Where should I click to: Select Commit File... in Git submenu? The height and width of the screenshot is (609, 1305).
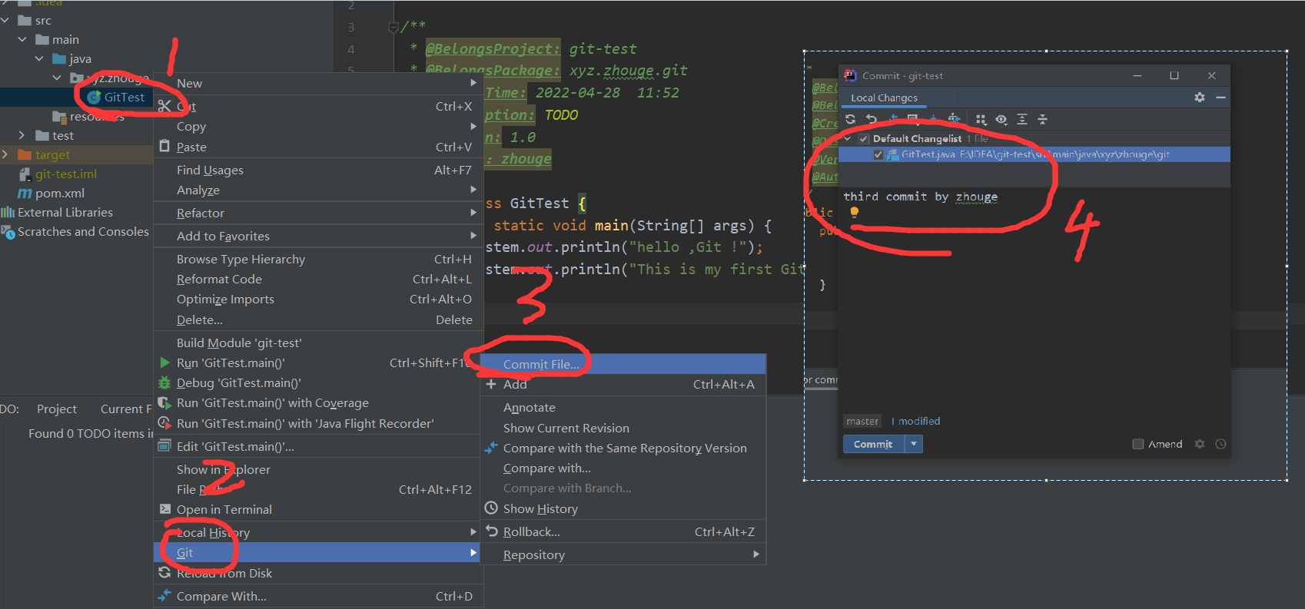(x=623, y=364)
